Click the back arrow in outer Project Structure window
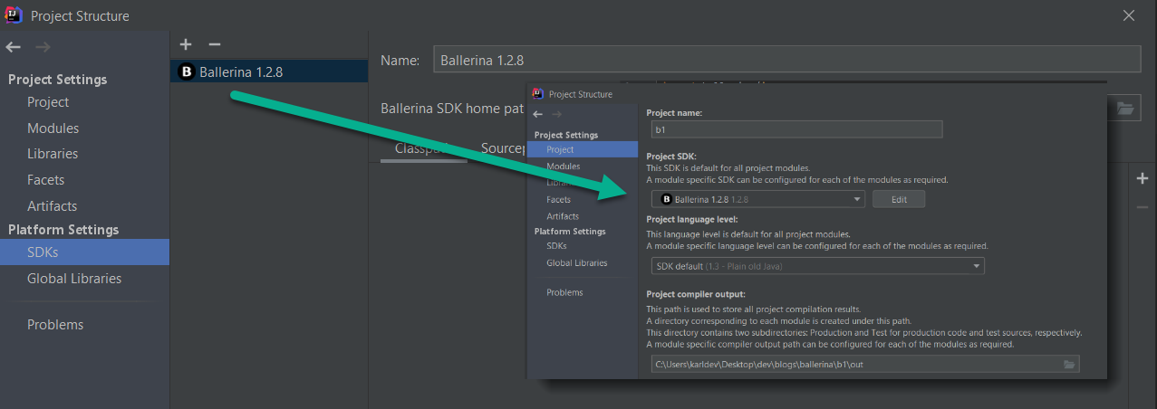The image size is (1157, 409). [13, 47]
